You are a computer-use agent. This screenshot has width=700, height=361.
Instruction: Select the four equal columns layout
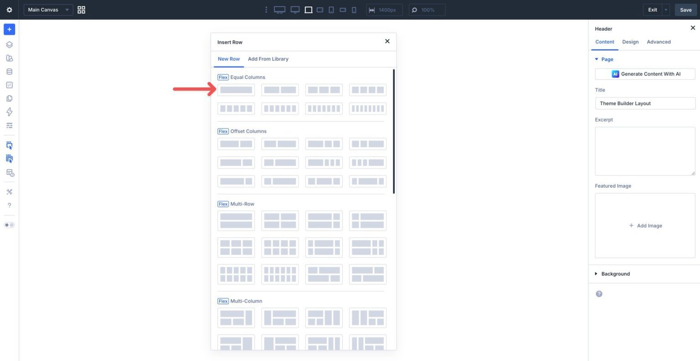(x=368, y=90)
